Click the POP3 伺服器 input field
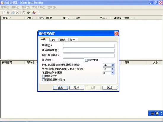Image resolution: width=163 pixels, height=122 pixels. pos(89,55)
